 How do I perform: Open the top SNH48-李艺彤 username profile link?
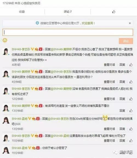click(21, 49)
